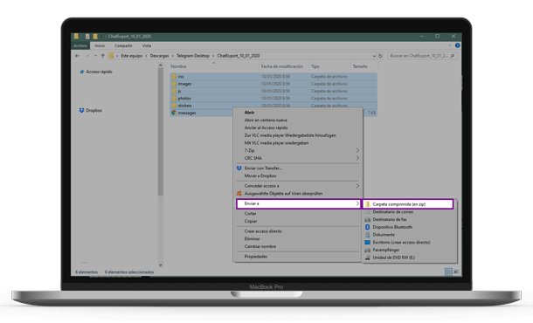Open Propiedades from the context menu
The height and width of the screenshot is (323, 533).
(256, 257)
